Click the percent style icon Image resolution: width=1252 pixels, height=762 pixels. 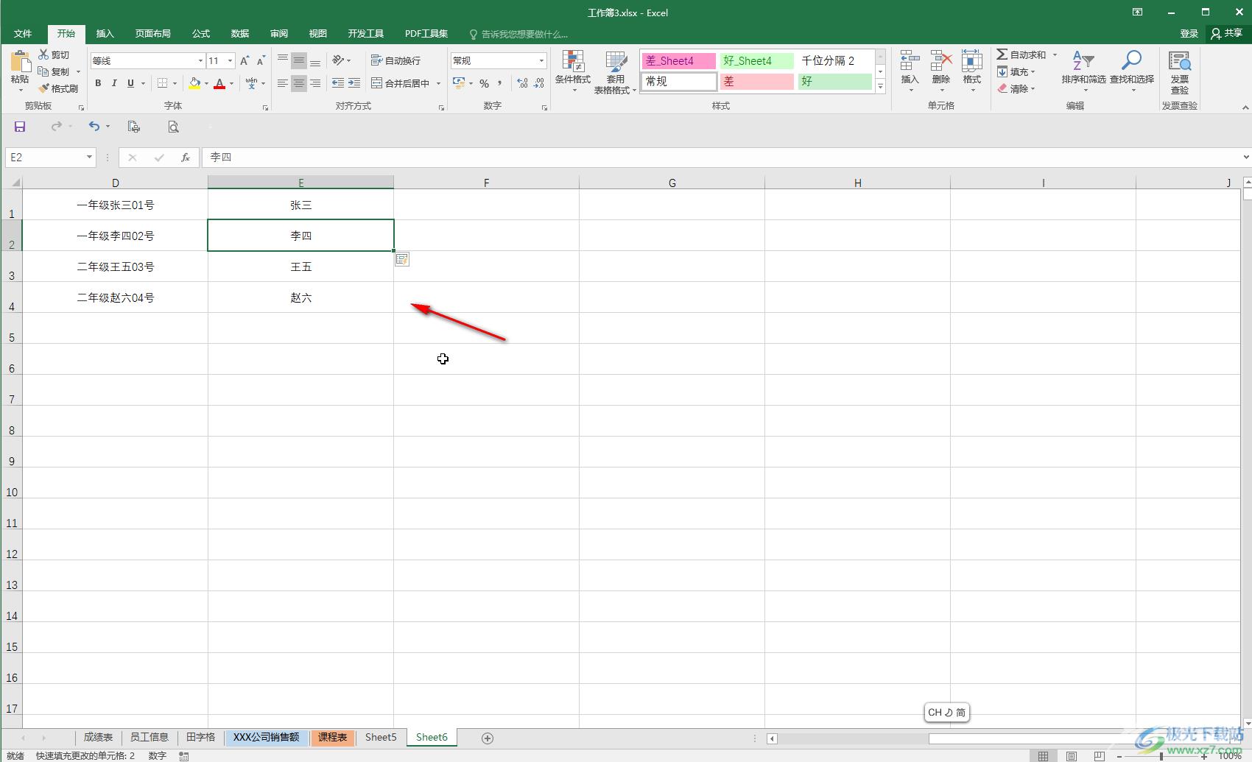(x=484, y=83)
